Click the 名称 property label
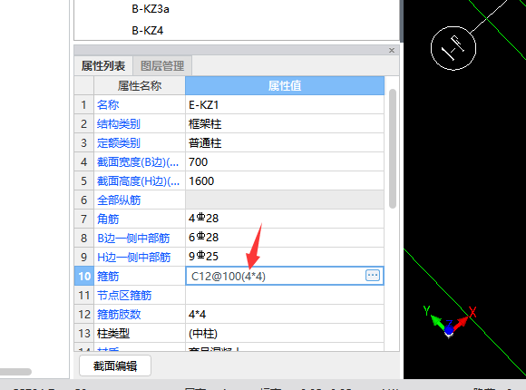The height and width of the screenshot is (390, 526). (x=108, y=105)
